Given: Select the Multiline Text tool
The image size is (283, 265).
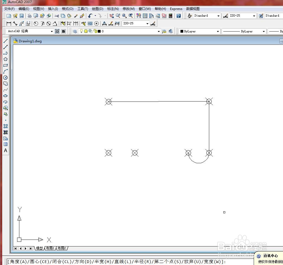Looking at the screenshot, I should click(6, 150).
